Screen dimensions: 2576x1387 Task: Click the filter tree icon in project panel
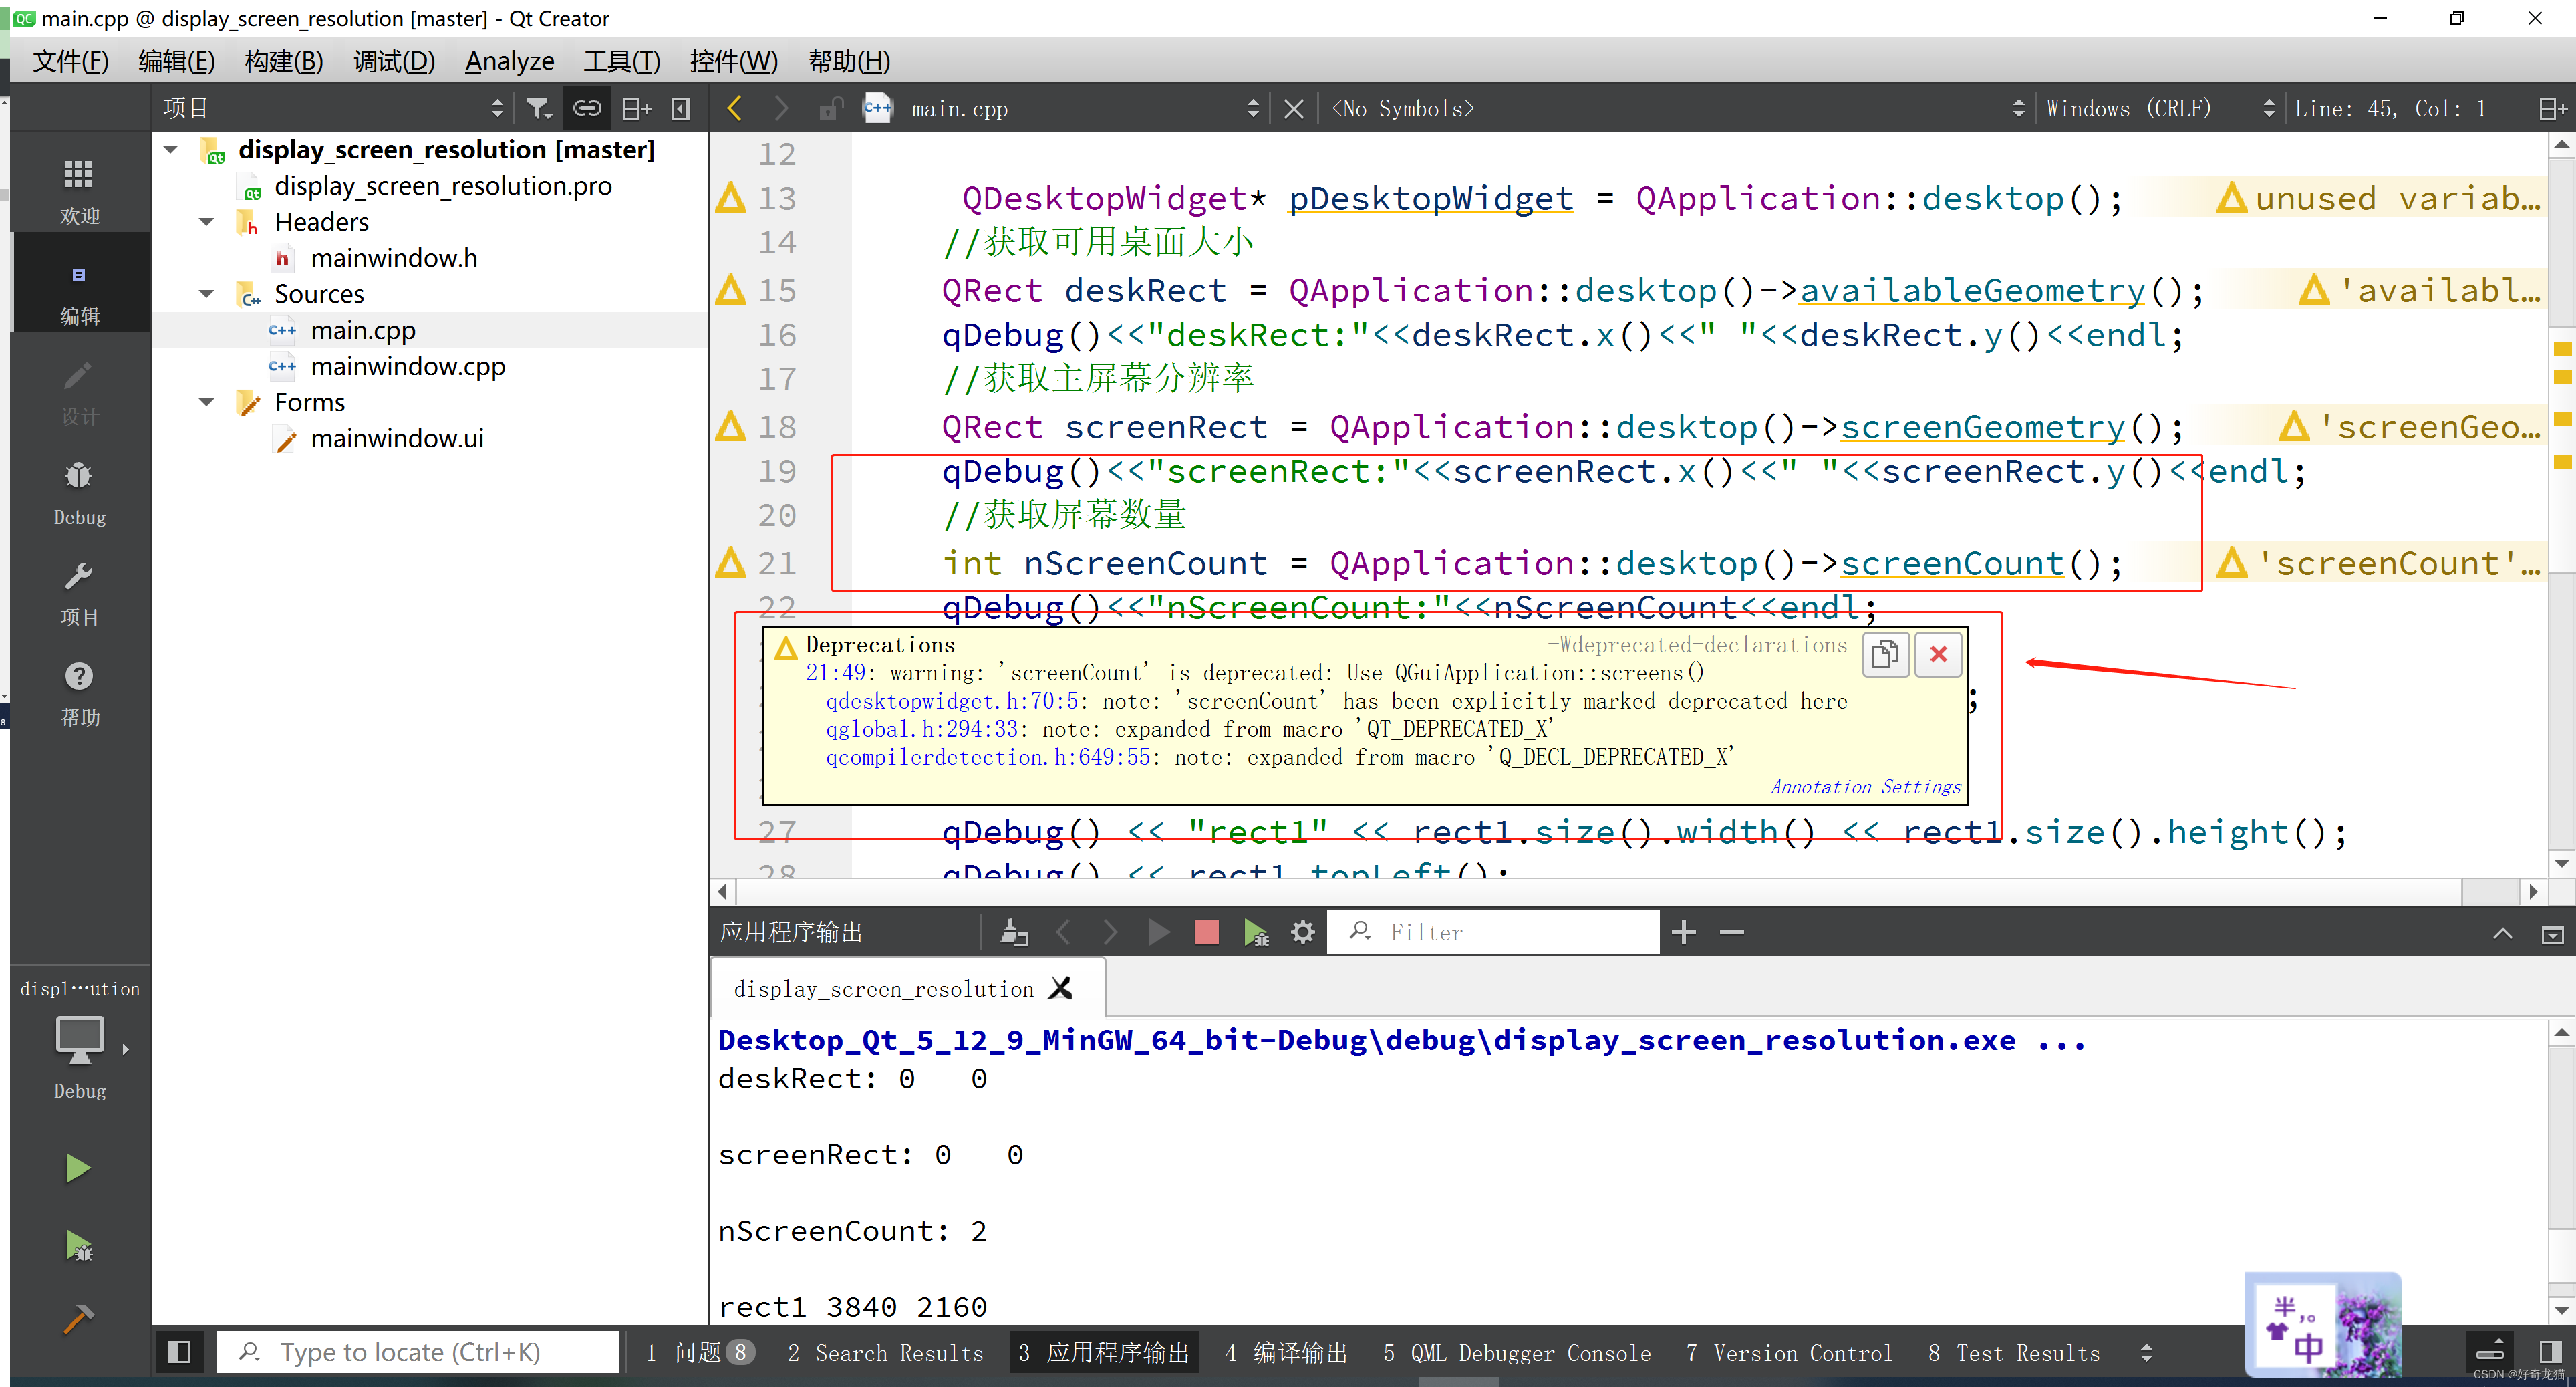(539, 108)
